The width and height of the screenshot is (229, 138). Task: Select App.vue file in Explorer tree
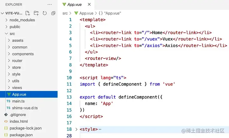29,94
